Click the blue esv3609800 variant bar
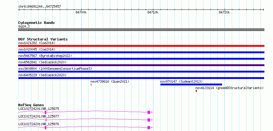This screenshot has width=273, height=131. (141, 72)
